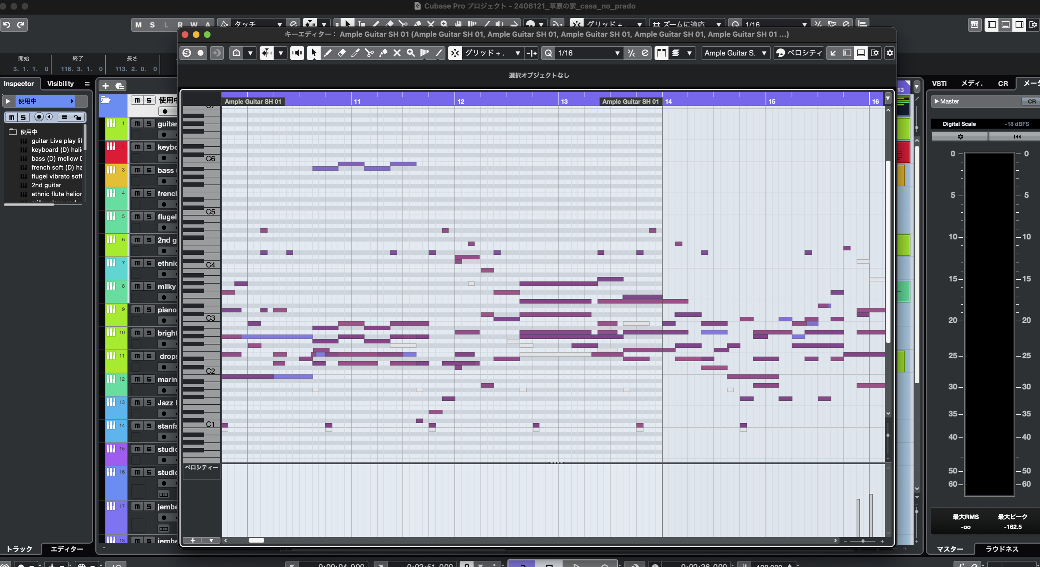
Task: Click the undo arrow in main toolbar
Action: click(7, 25)
